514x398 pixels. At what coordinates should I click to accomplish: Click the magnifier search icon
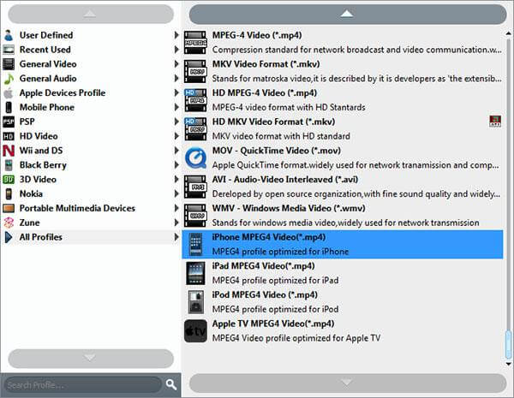point(171,384)
